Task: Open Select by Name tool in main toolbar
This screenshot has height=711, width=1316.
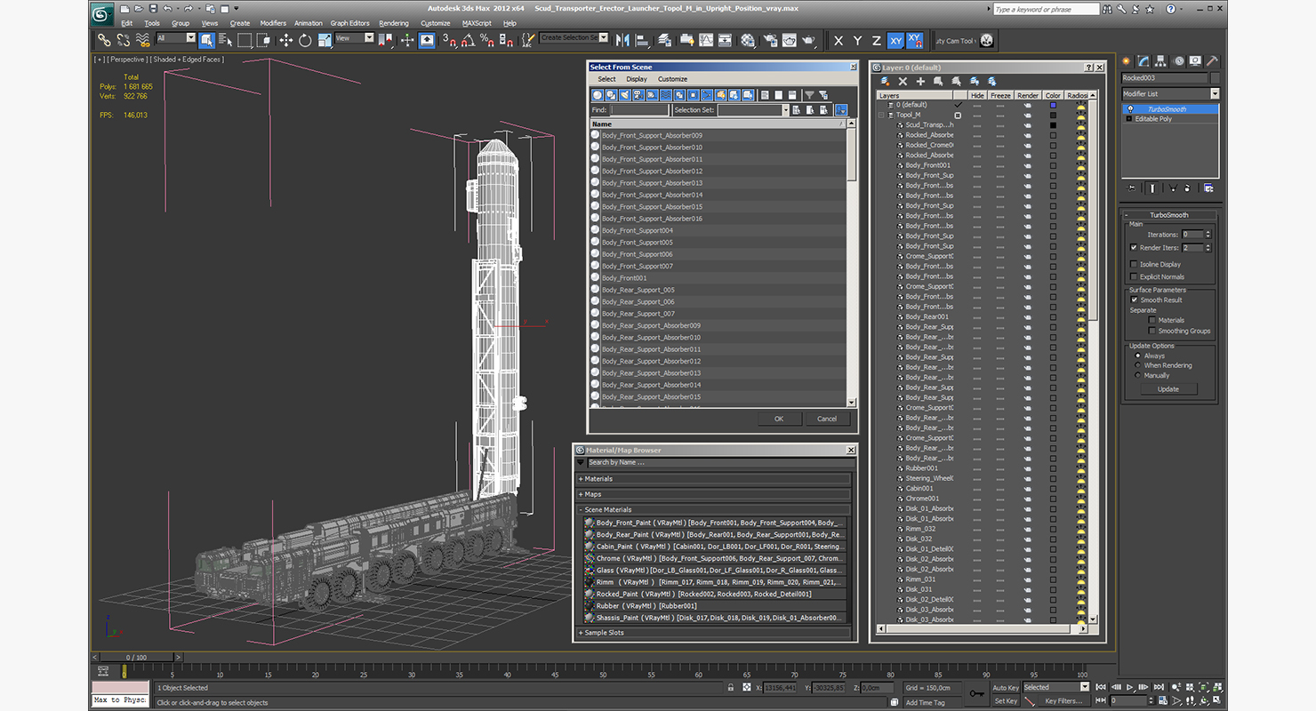Action: pos(225,40)
